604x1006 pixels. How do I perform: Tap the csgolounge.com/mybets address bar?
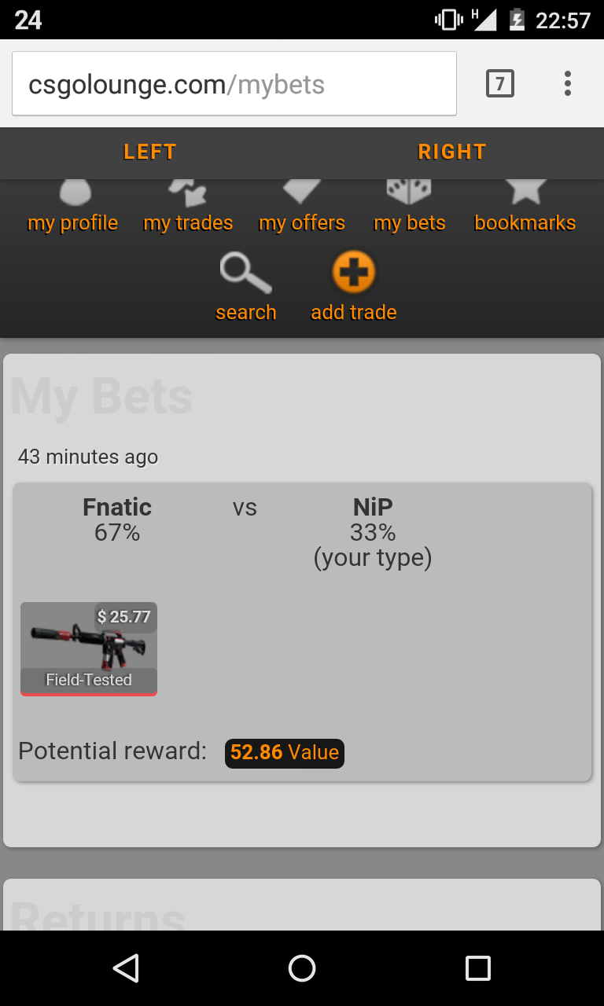(x=234, y=83)
